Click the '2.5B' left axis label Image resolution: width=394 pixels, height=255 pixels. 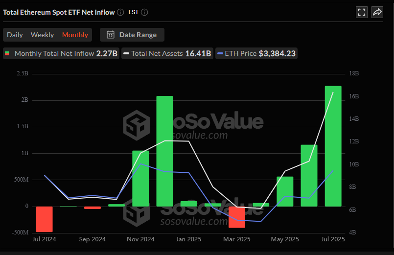tap(23, 73)
